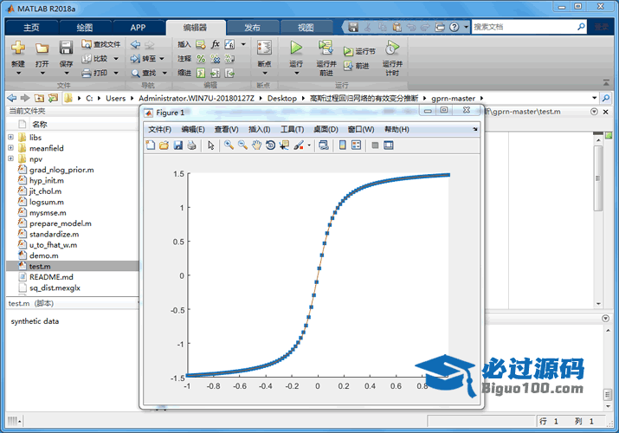619x433 pixels.
Task: Click Zoom Out tool in Figure 1 toolbar
Action: (x=242, y=145)
